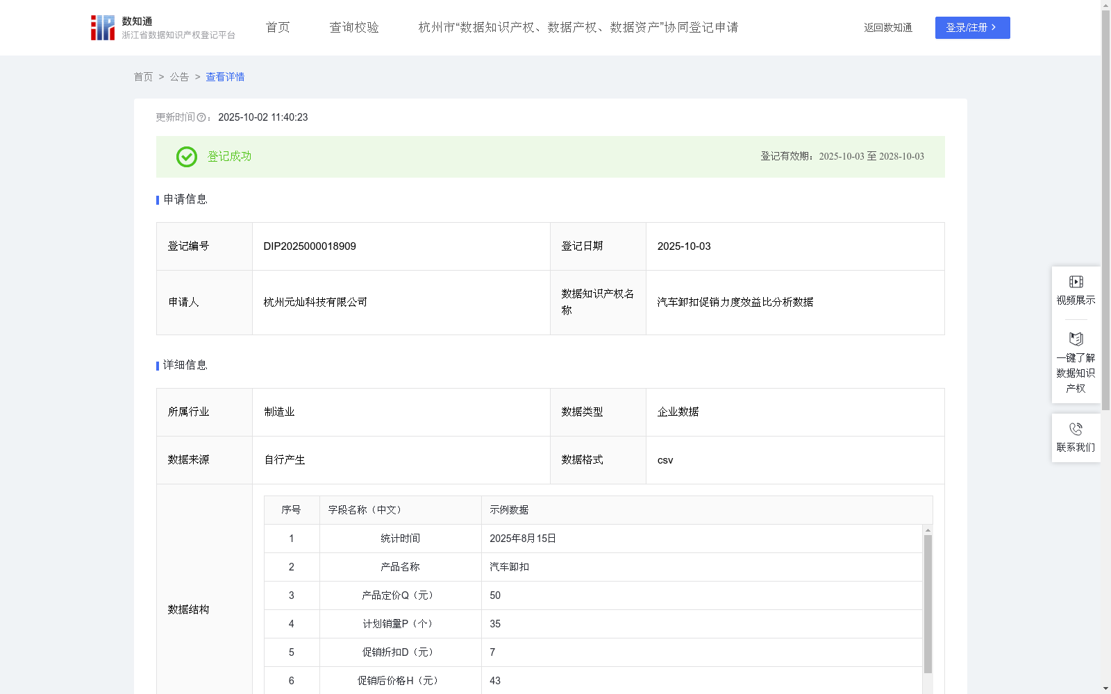Click 查看详情 in the breadcrumb
This screenshot has width=1111, height=694.
pos(225,77)
